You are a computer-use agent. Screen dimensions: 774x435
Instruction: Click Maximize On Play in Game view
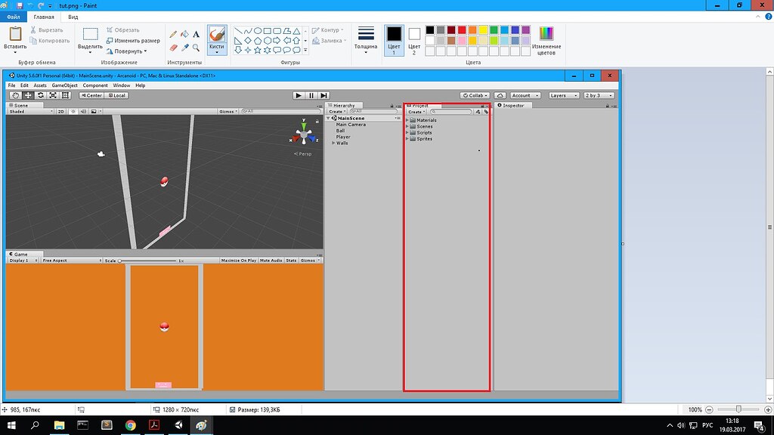[240, 260]
